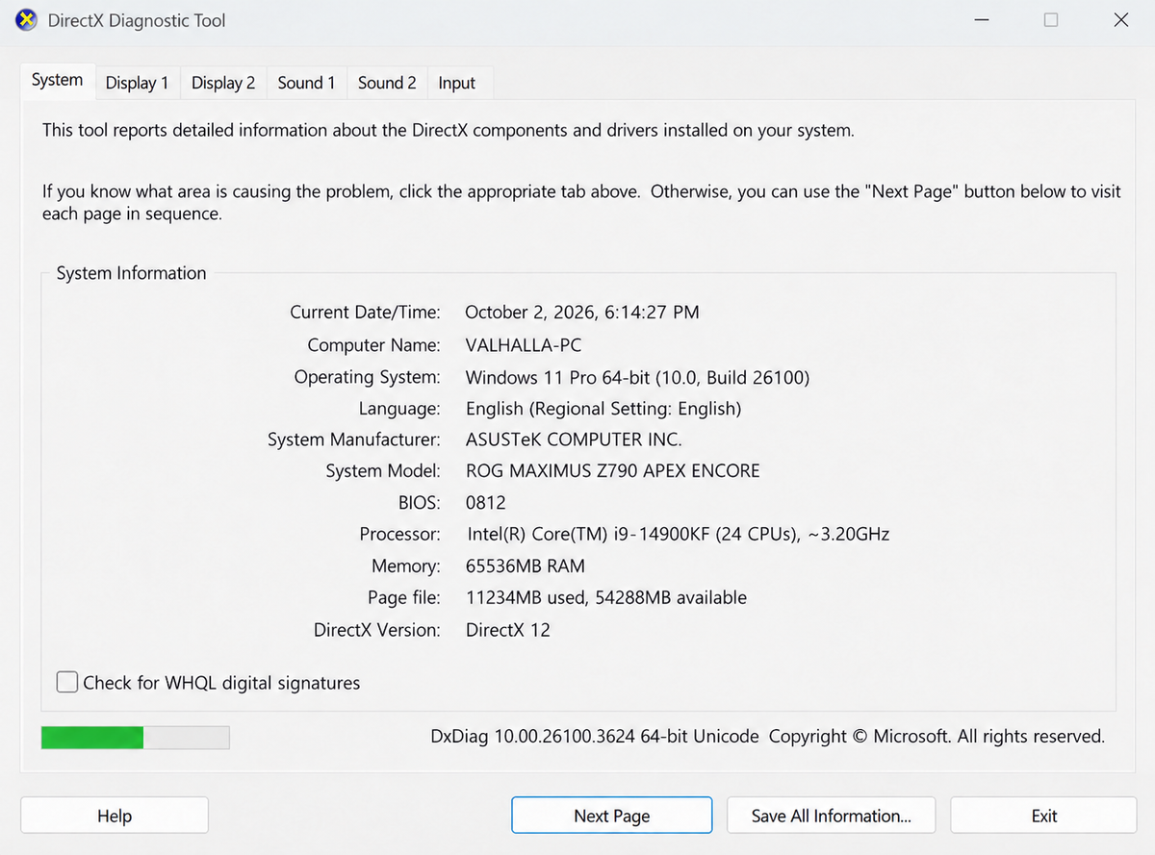
Task: Click the computer name VALHALLA-PC
Action: pos(524,344)
